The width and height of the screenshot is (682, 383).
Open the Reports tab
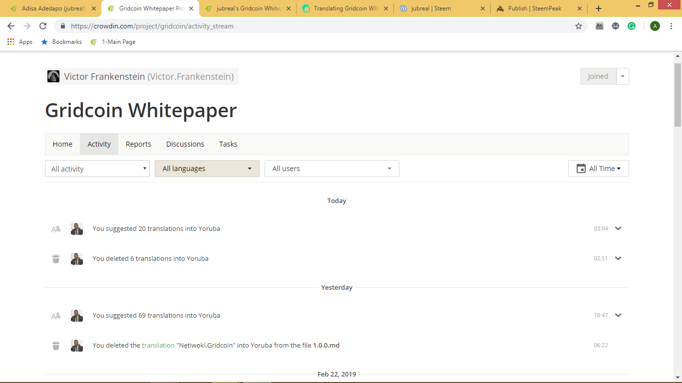(138, 144)
